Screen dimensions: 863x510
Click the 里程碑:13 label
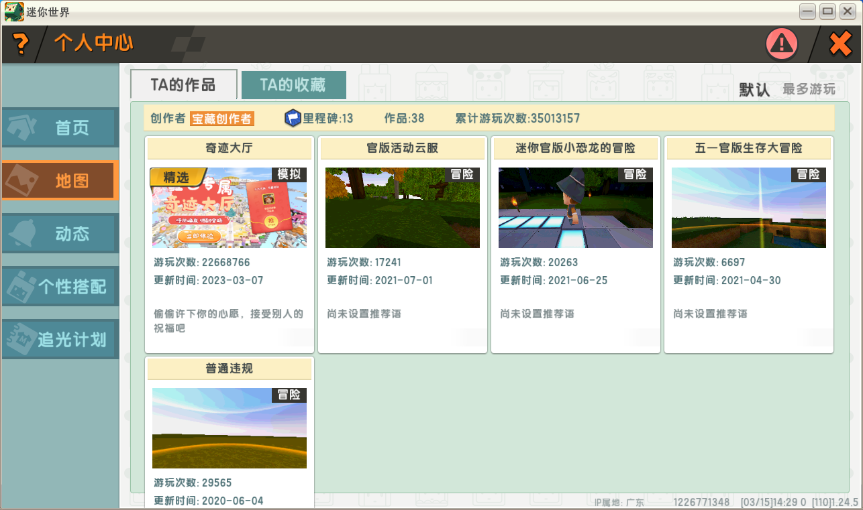pos(328,119)
